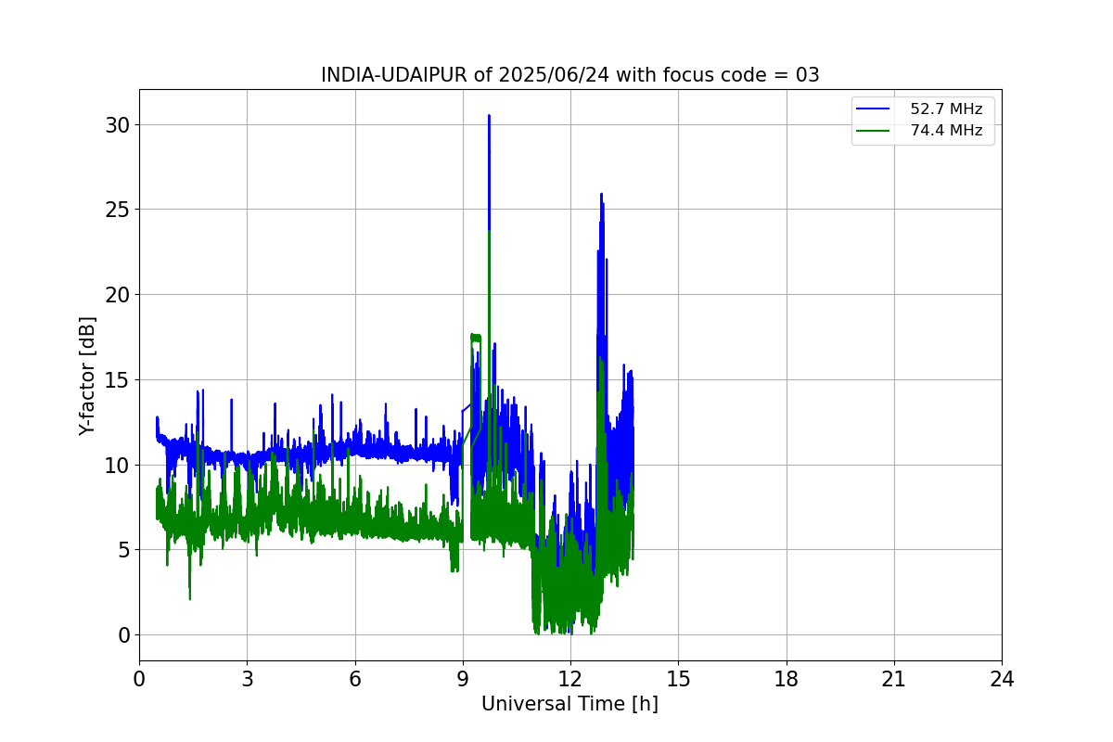Click x-axis tick label 3
The height and width of the screenshot is (742, 1113).
pos(247,679)
